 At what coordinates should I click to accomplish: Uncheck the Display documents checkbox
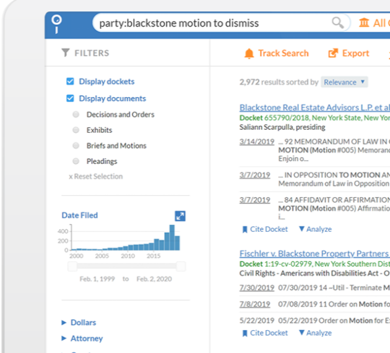(x=70, y=98)
